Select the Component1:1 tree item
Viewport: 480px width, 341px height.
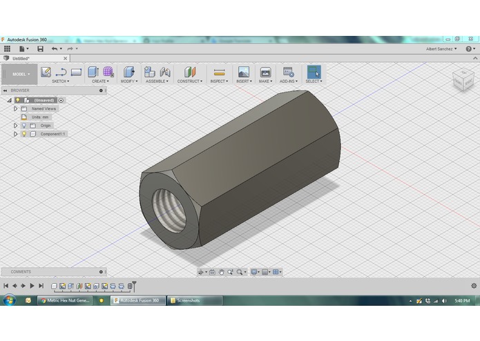tap(52, 134)
